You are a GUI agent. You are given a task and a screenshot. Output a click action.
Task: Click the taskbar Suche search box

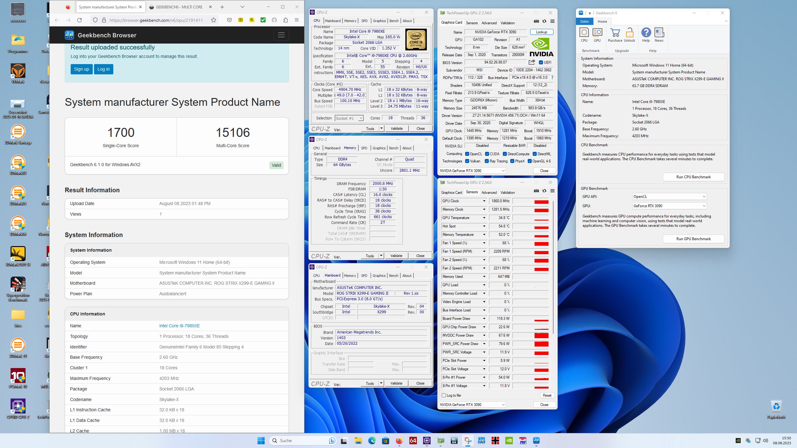click(x=302, y=441)
